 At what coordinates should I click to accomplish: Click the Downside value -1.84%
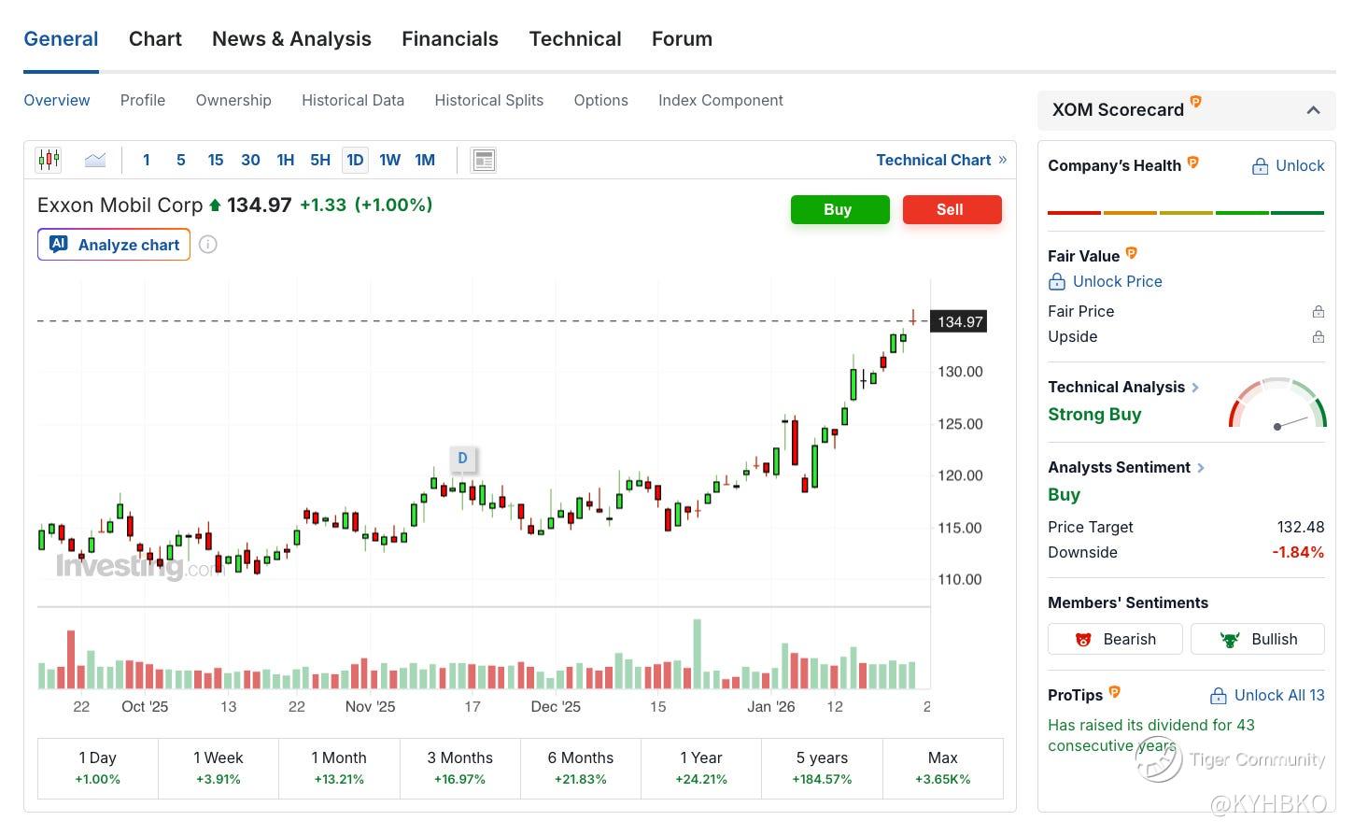pyautogui.click(x=1298, y=552)
